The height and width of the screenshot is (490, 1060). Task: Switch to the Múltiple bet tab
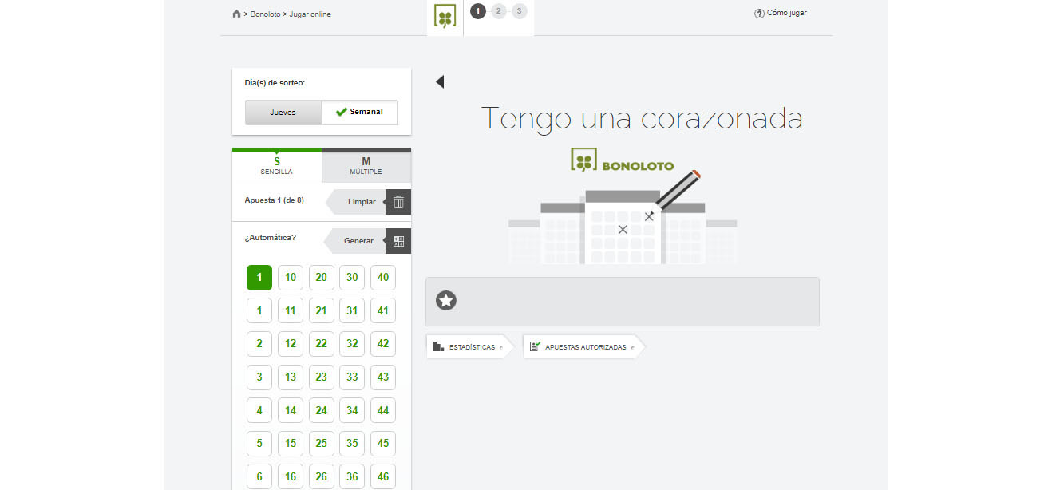366,165
